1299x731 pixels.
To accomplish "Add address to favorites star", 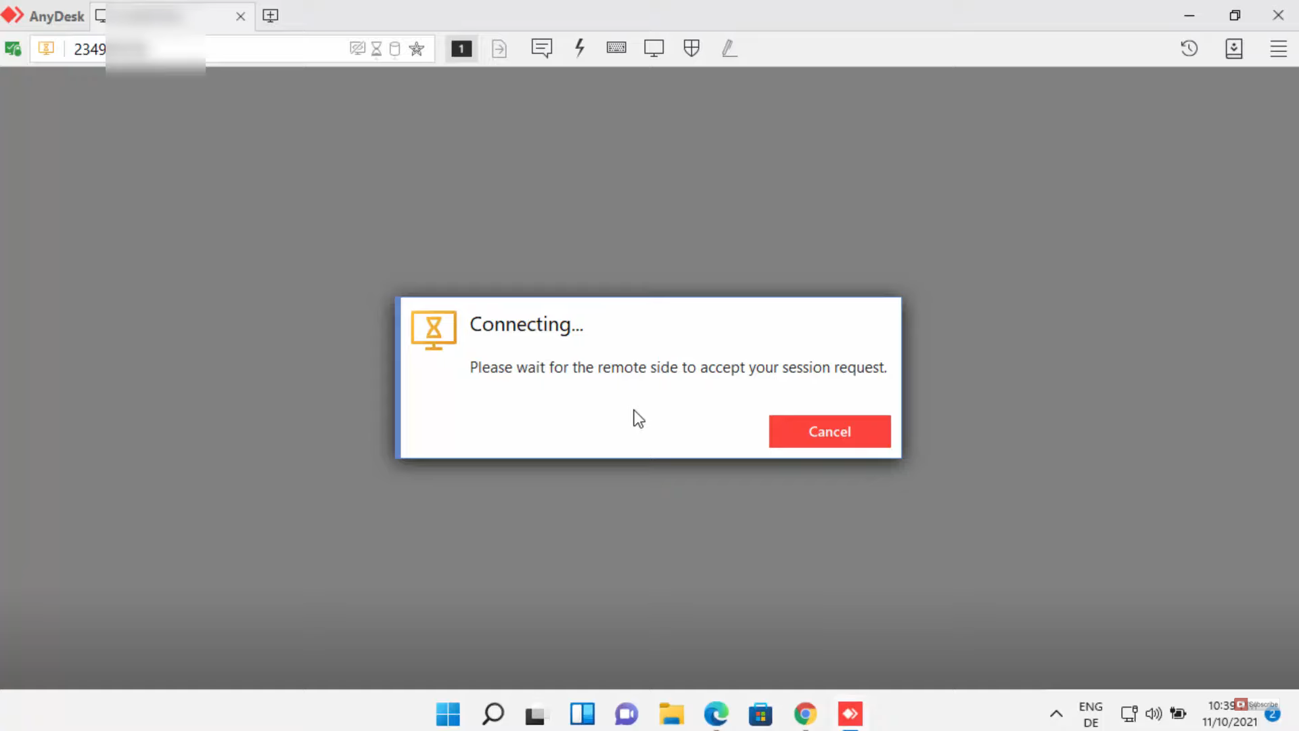I will [x=417, y=49].
